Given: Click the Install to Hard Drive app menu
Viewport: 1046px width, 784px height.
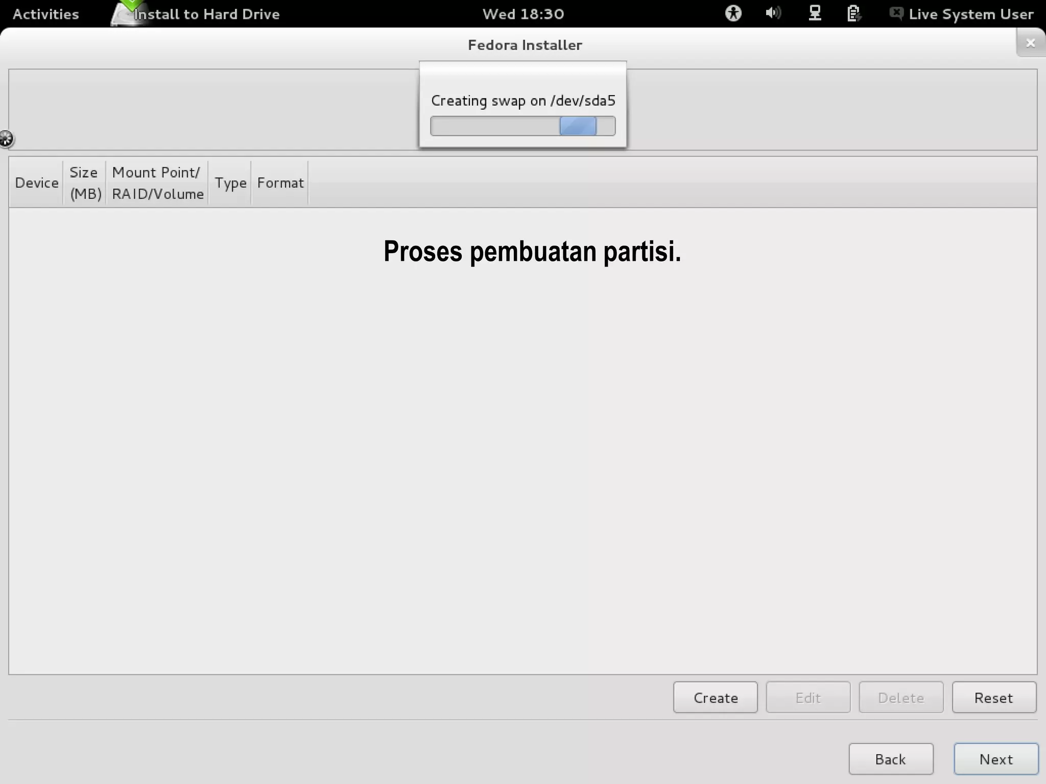Looking at the screenshot, I should [x=196, y=14].
